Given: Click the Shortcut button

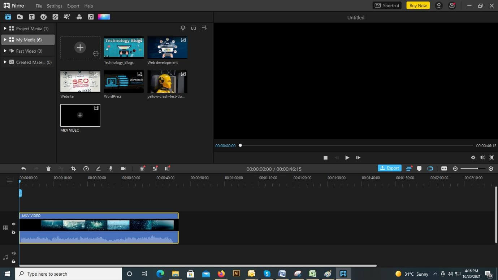Looking at the screenshot, I should [387, 5].
